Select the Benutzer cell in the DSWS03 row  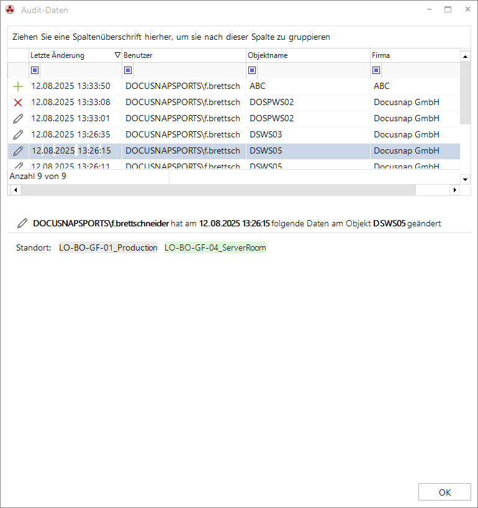184,135
